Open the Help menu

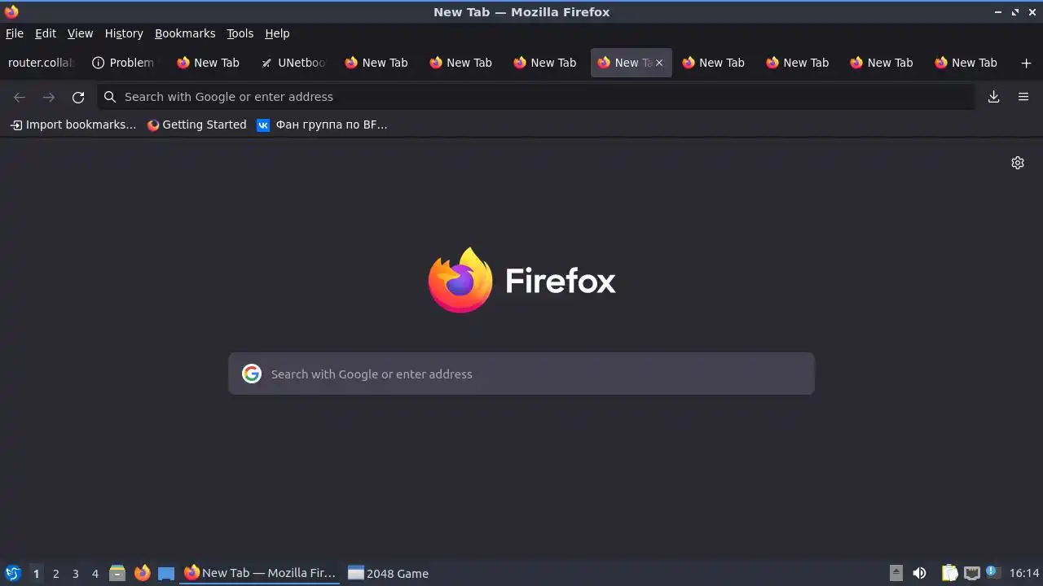pos(277,33)
